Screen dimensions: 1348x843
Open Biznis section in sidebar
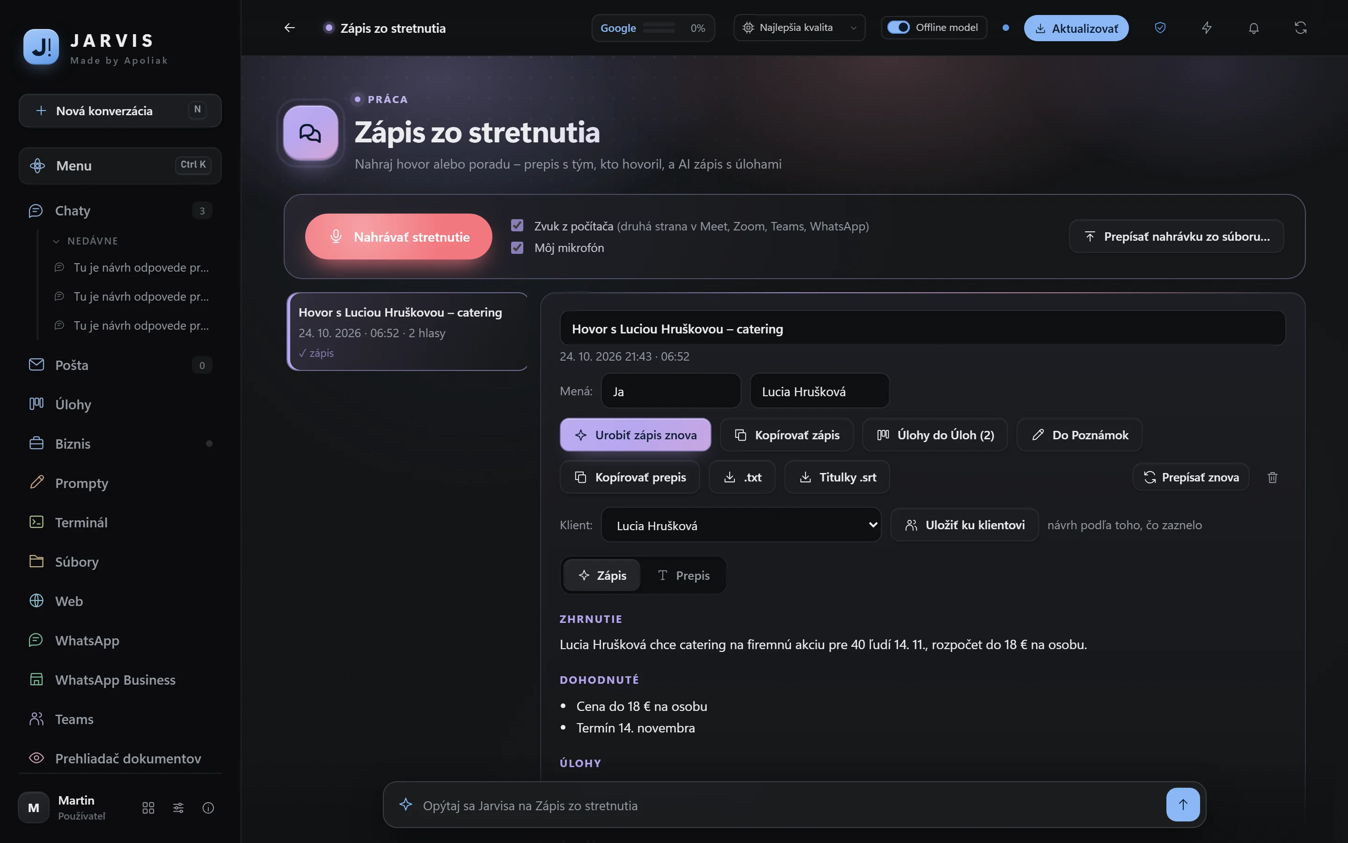point(120,444)
